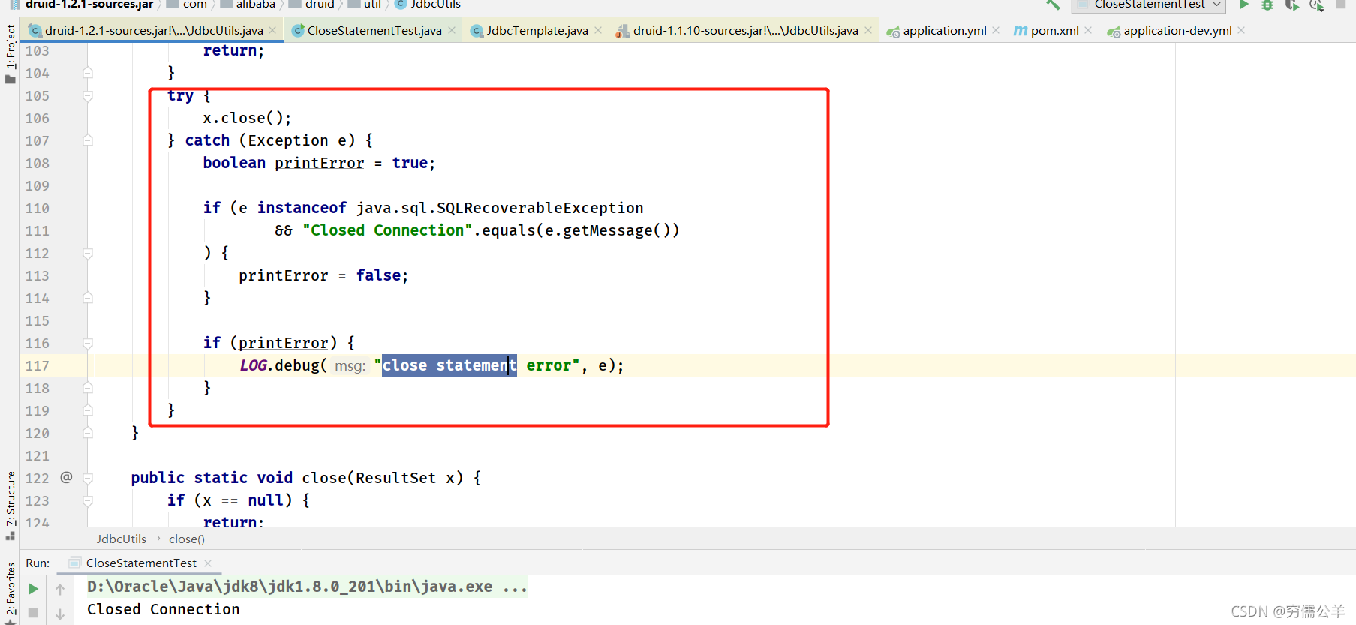Click the override marker at line 122
The width and height of the screenshot is (1356, 625).
(66, 477)
